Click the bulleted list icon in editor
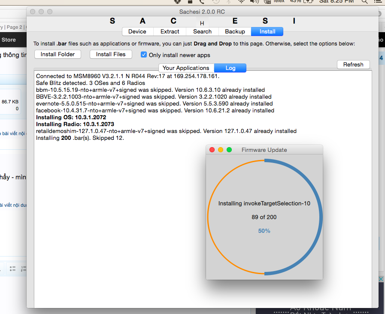The height and width of the screenshot is (314, 385). click(x=12, y=269)
